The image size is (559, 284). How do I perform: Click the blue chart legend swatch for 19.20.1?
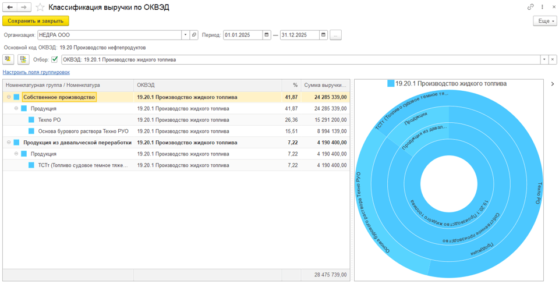391,84
